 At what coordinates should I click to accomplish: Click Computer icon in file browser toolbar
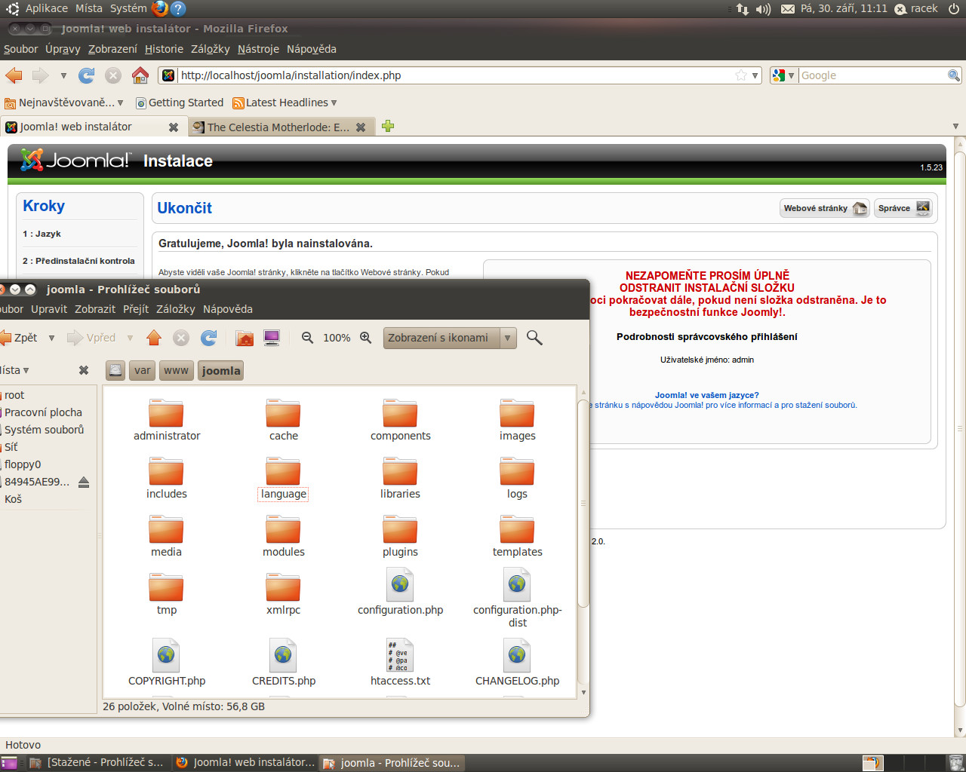(272, 338)
